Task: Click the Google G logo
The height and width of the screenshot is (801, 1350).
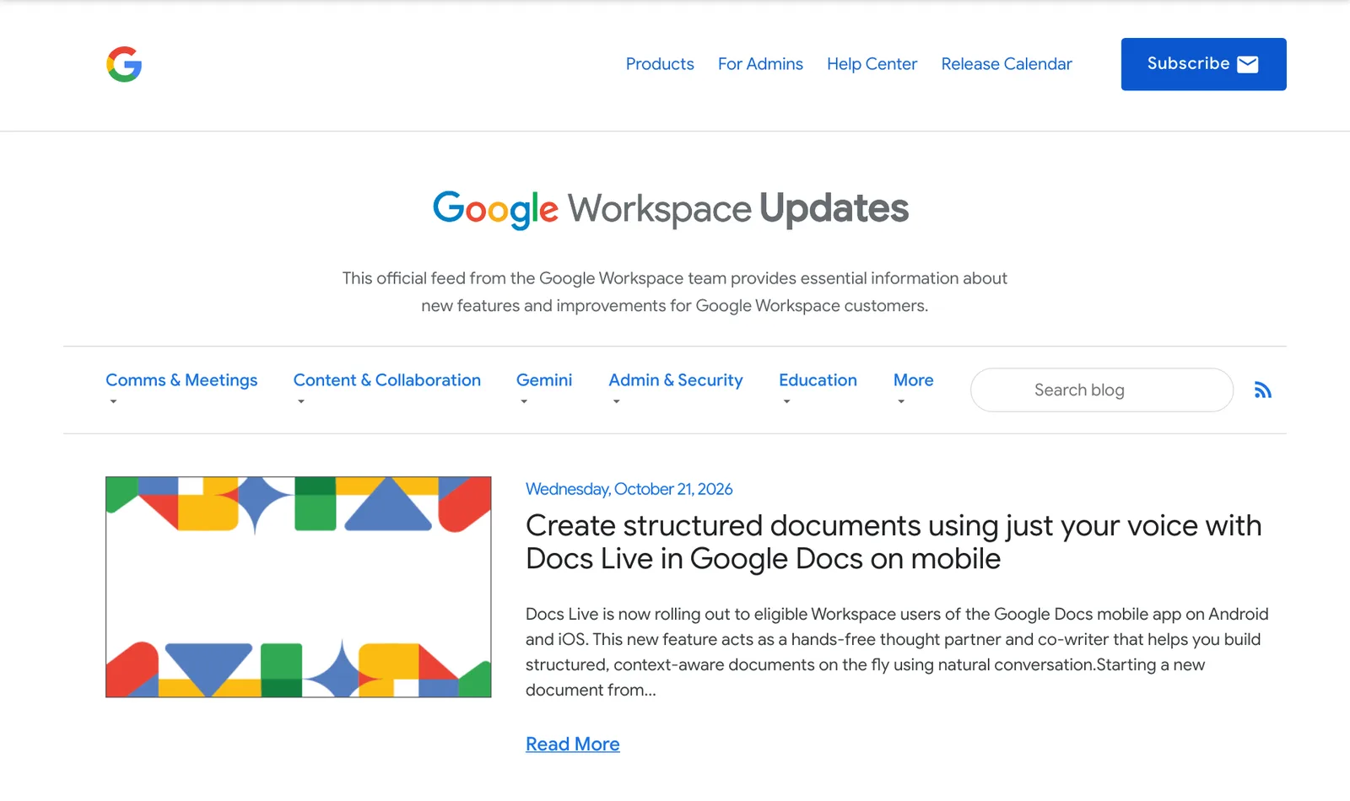Action: pos(124,64)
